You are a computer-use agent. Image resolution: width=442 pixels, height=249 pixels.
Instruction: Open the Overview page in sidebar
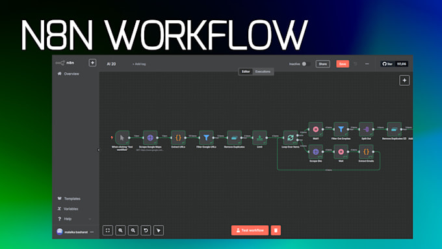click(68, 73)
